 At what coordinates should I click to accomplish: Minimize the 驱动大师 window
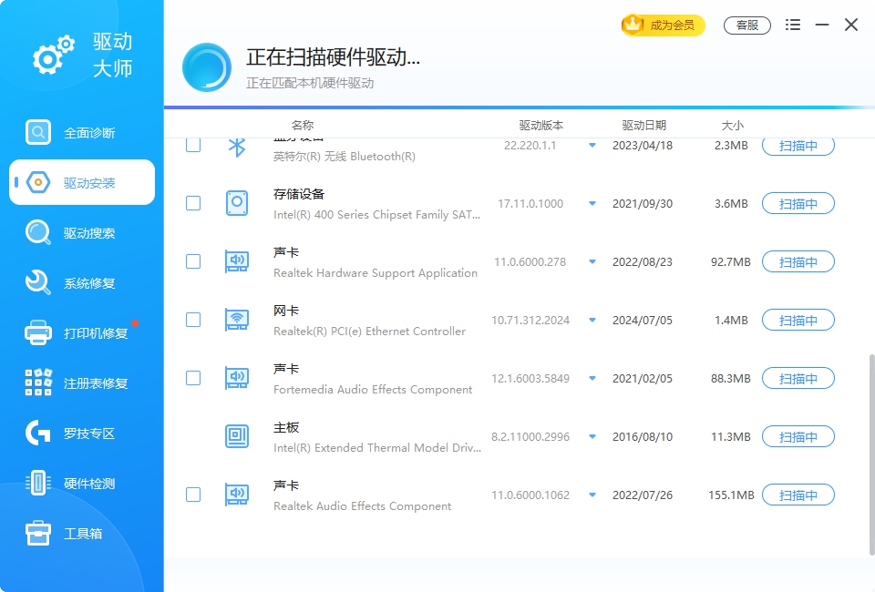pos(821,25)
